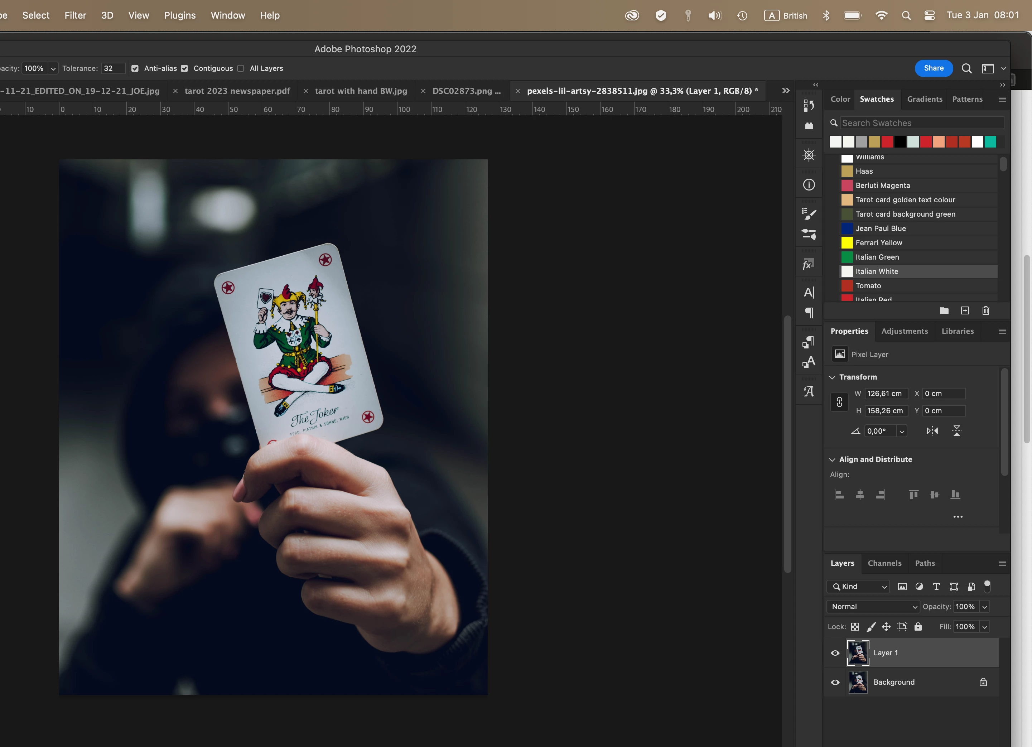
Task: Select the Ferrari Yellow swatch
Action: [878, 242]
